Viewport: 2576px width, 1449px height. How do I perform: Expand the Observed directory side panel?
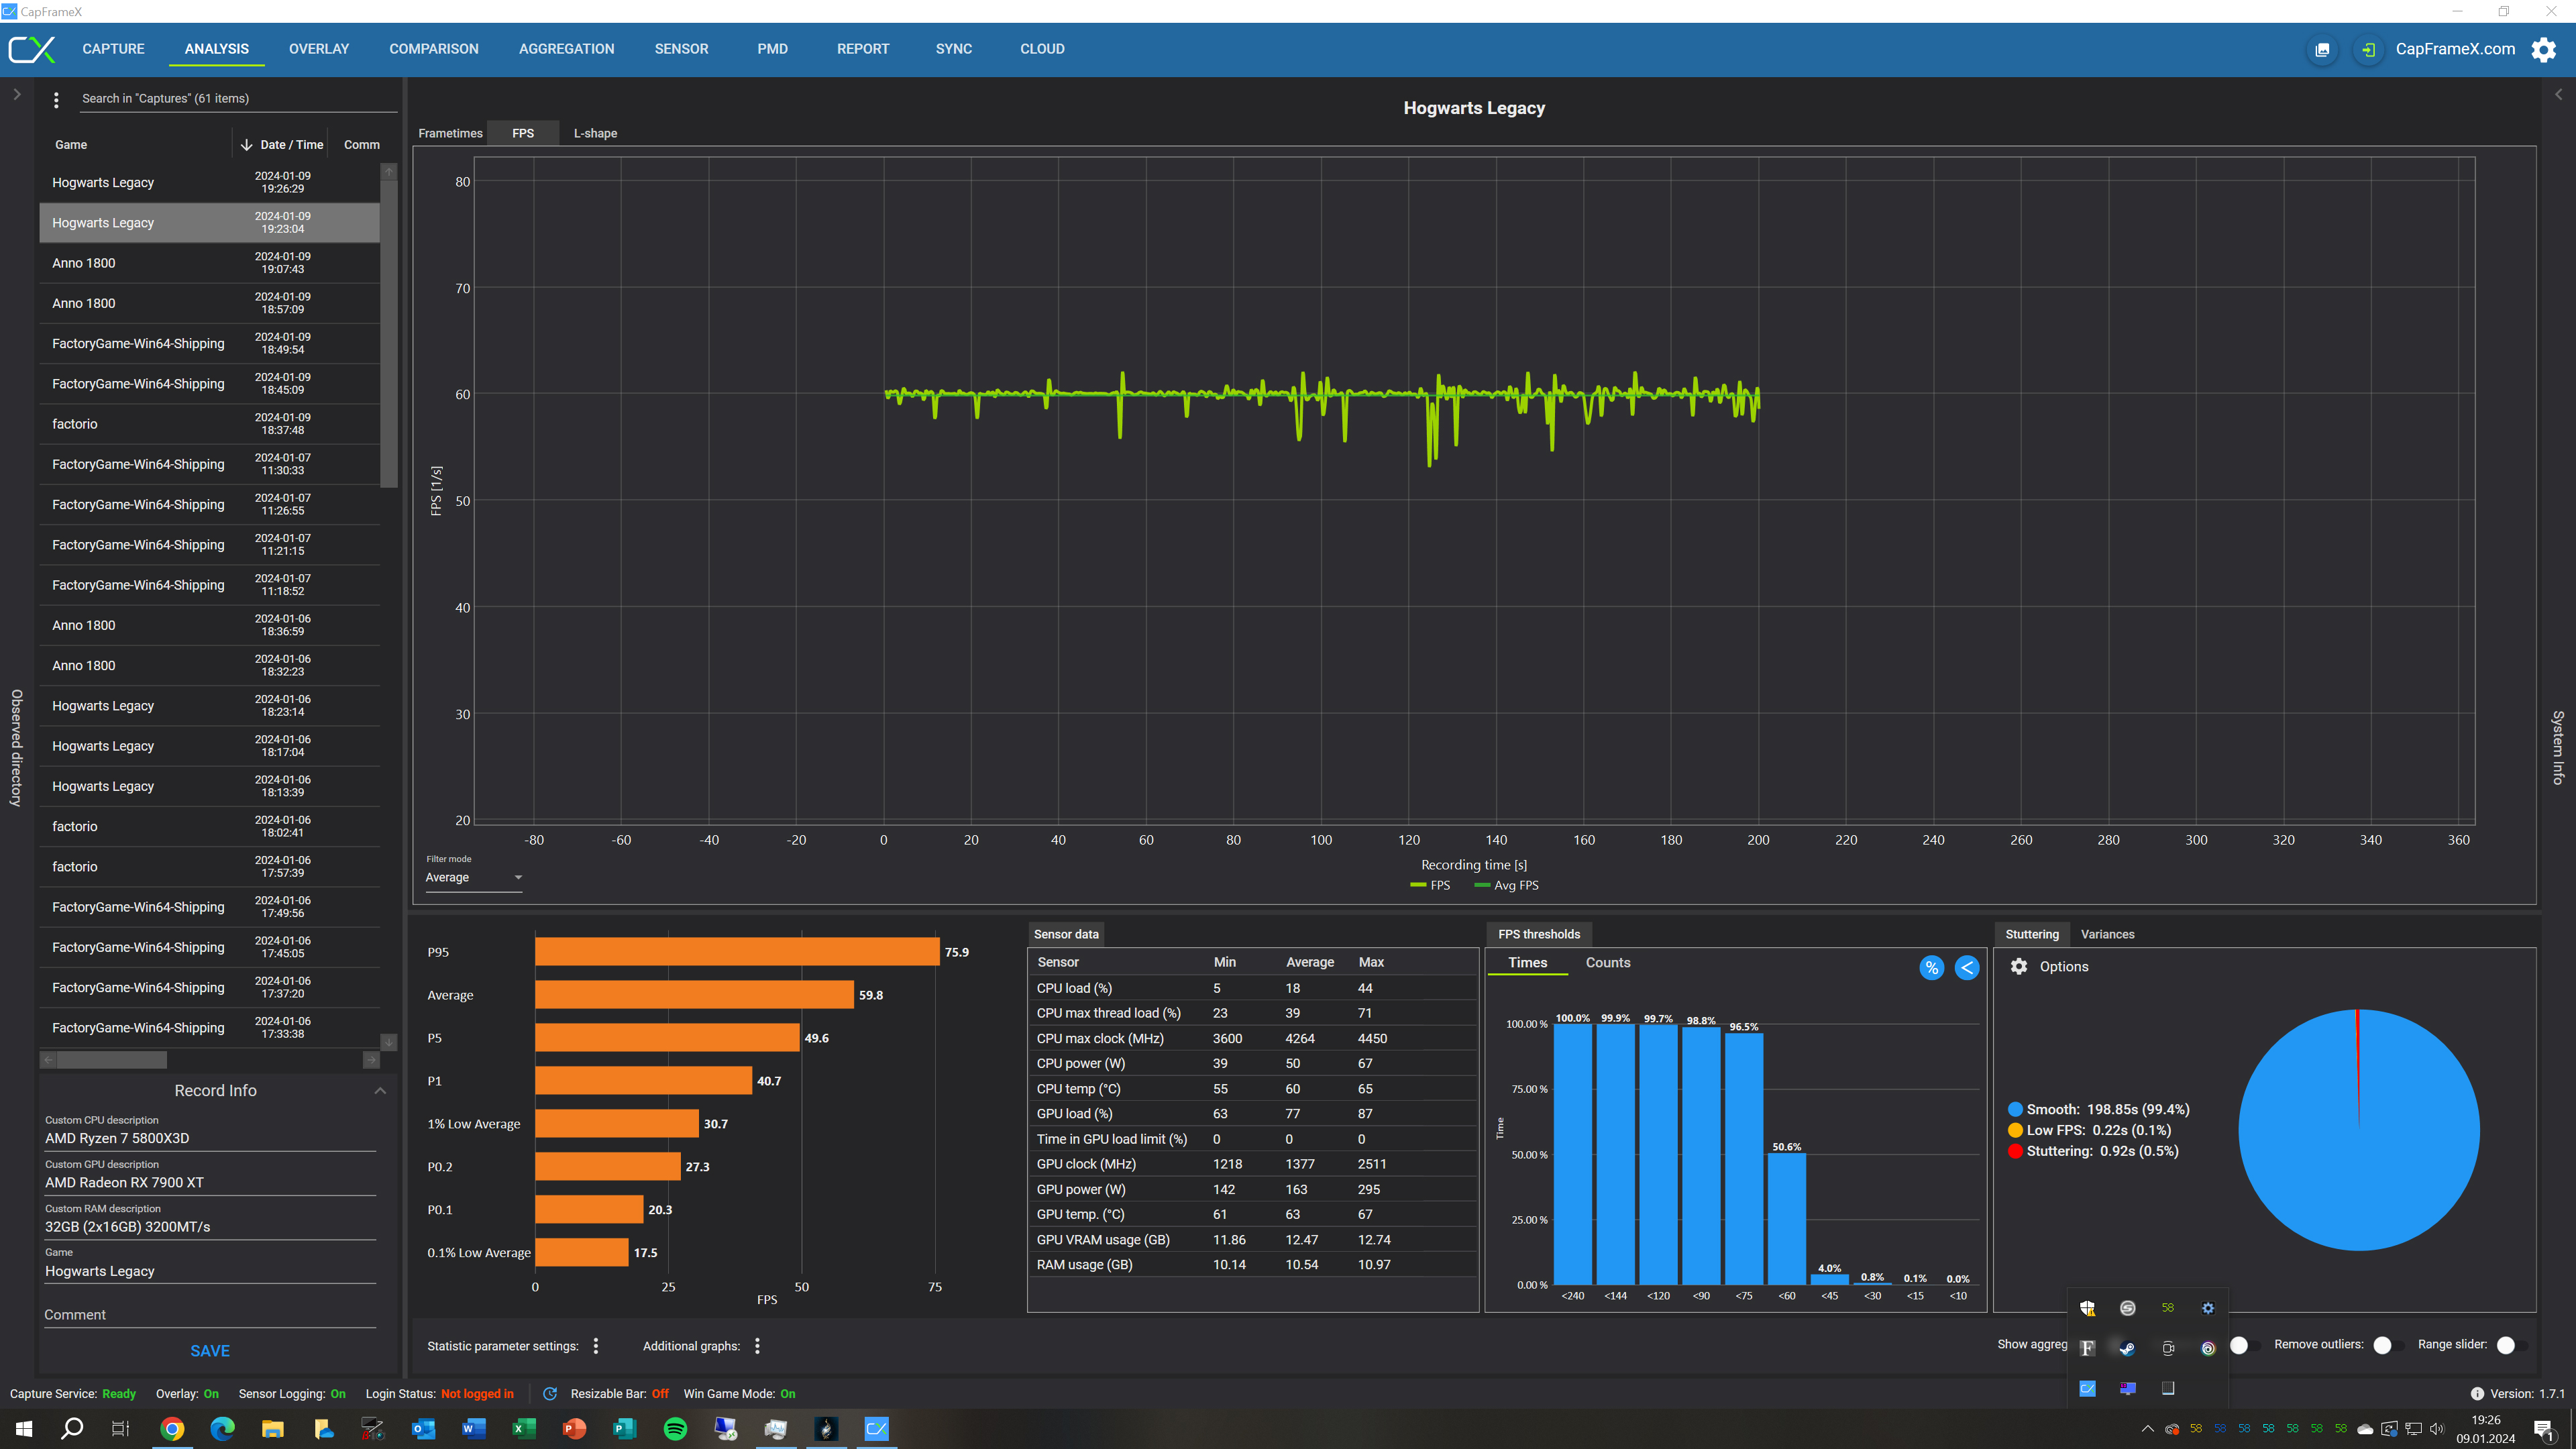17,95
